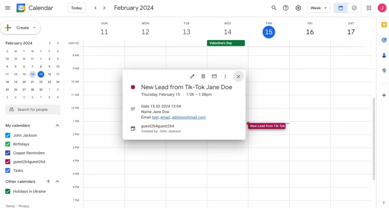Open the Privacy link
The height and width of the screenshot is (208, 389).
pos(24,206)
